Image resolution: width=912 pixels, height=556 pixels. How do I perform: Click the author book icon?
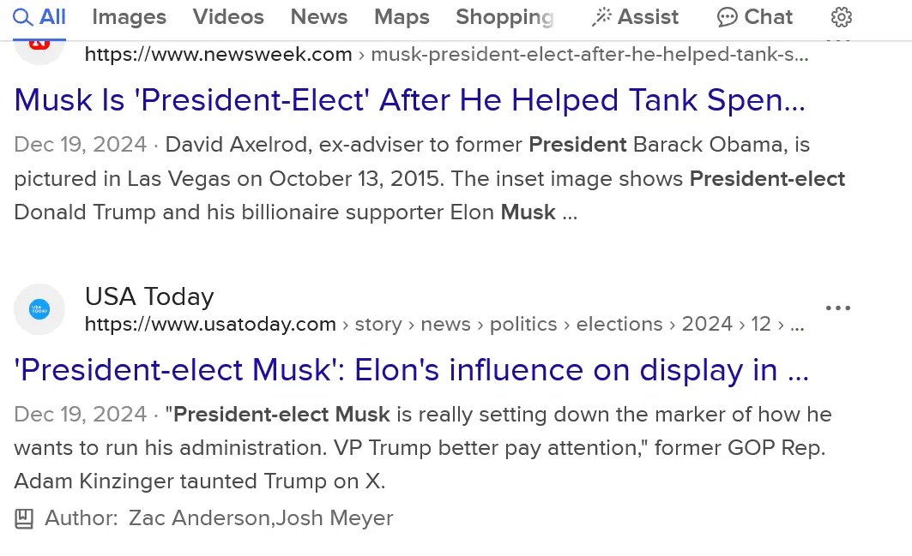click(24, 518)
